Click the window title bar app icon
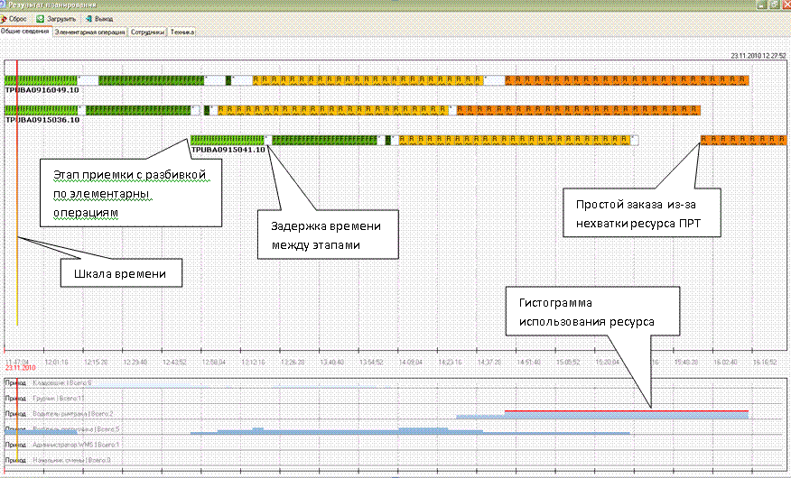 coord(4,5)
